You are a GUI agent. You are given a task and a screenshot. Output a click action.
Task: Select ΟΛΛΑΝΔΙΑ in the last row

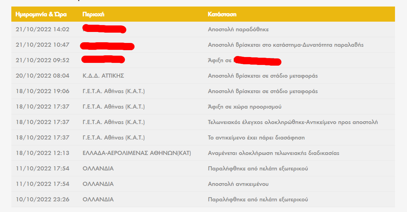[x=98, y=200]
